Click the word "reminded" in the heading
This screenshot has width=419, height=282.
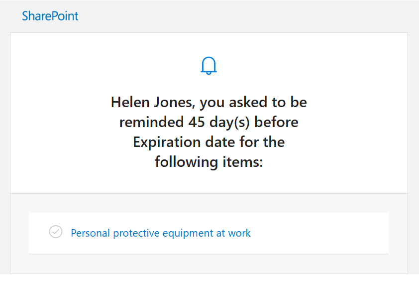click(151, 123)
